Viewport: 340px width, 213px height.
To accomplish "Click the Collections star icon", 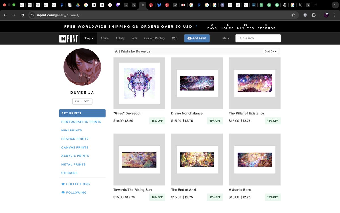I will [63, 184].
